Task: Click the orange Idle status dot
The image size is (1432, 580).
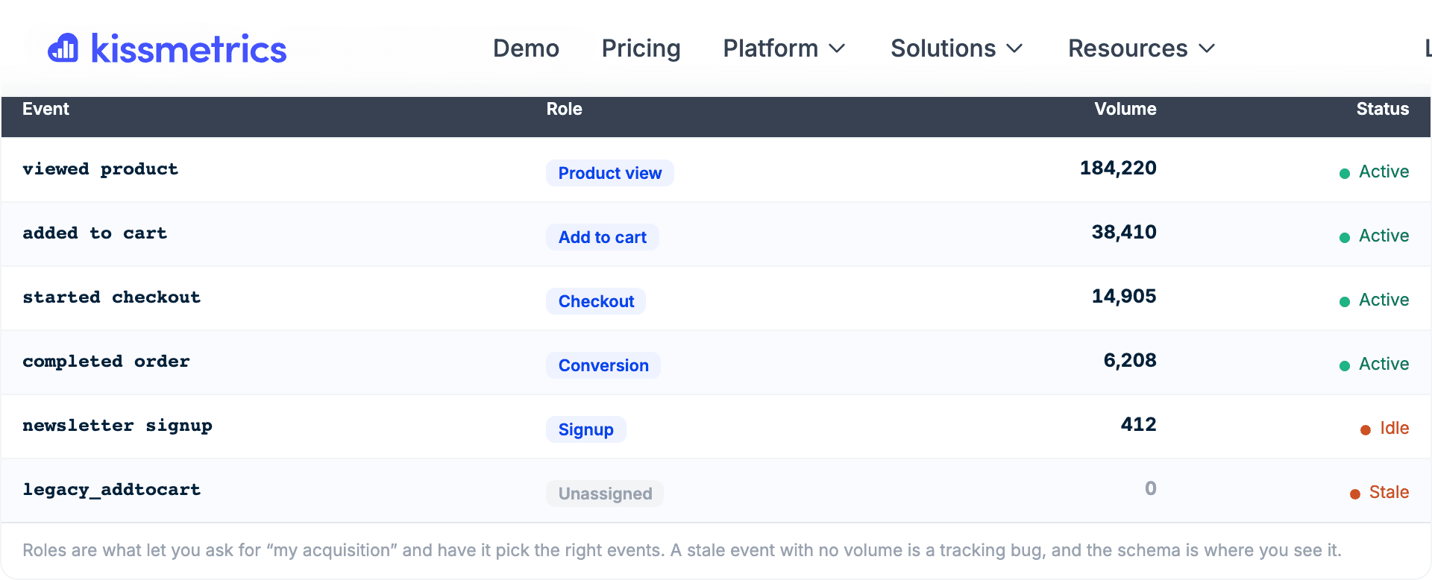Action: [1366, 430]
